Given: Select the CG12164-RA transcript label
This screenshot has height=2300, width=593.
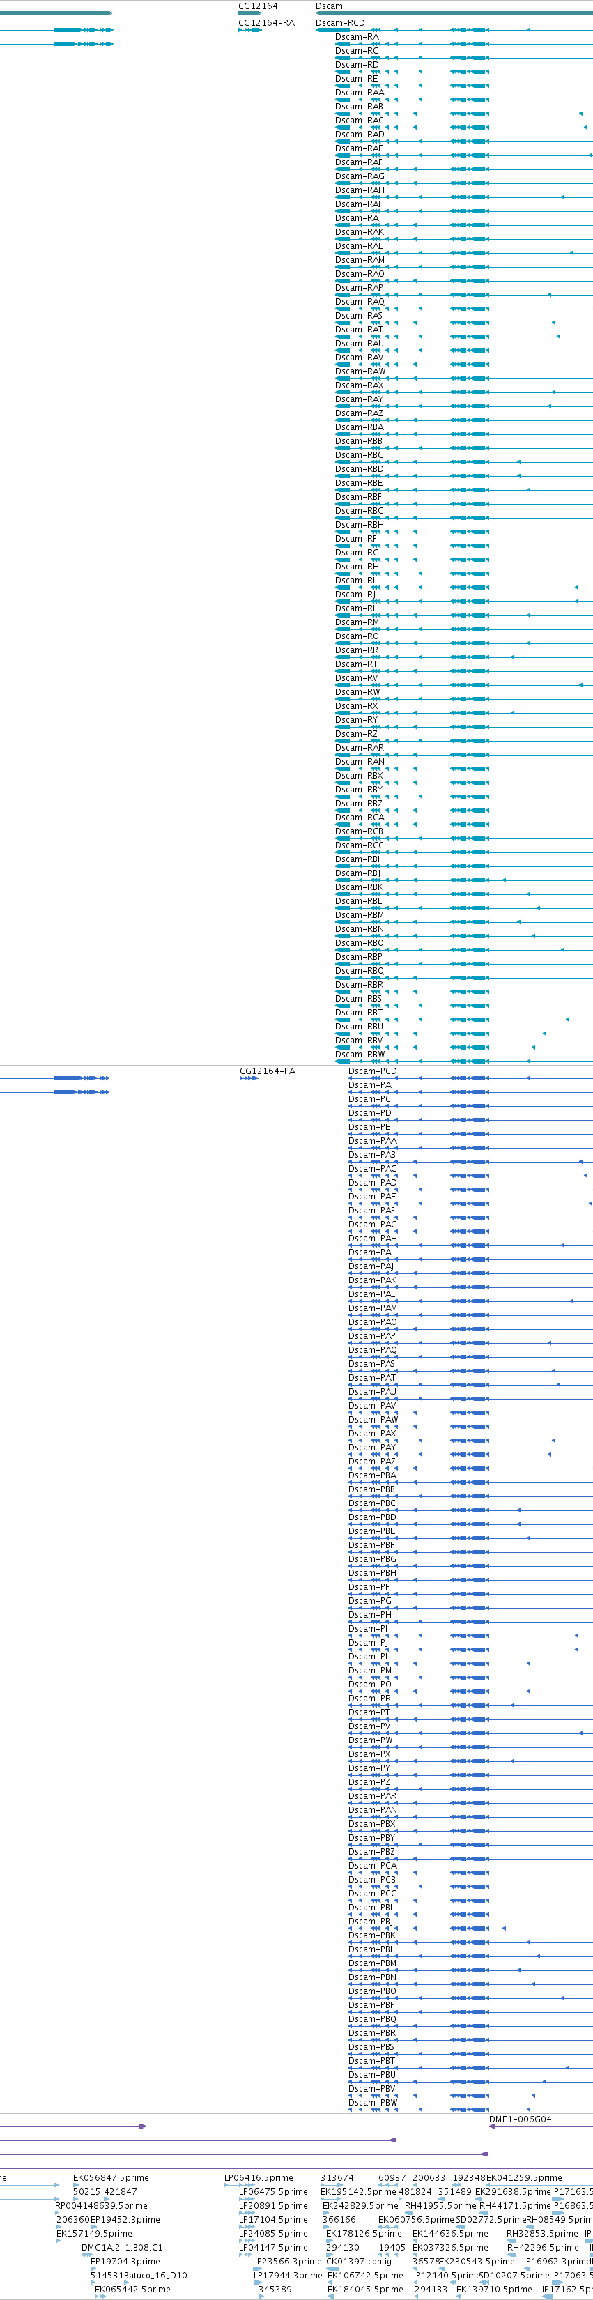Looking at the screenshot, I should point(266,22).
